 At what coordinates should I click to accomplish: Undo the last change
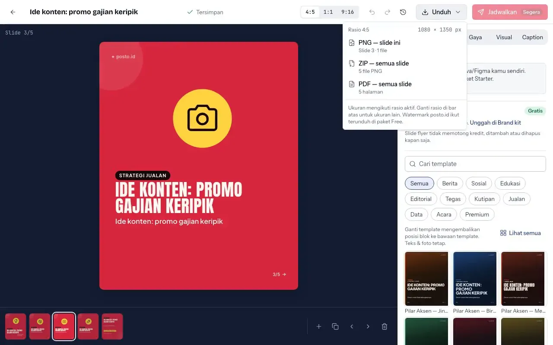coord(372,12)
